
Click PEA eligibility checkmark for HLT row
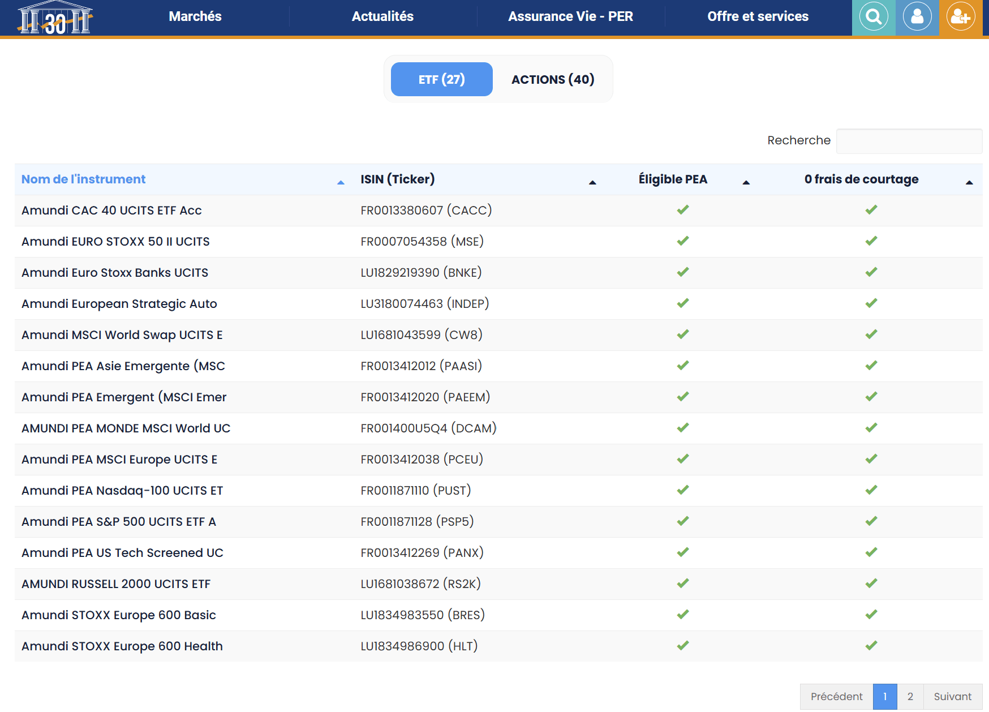(x=683, y=646)
